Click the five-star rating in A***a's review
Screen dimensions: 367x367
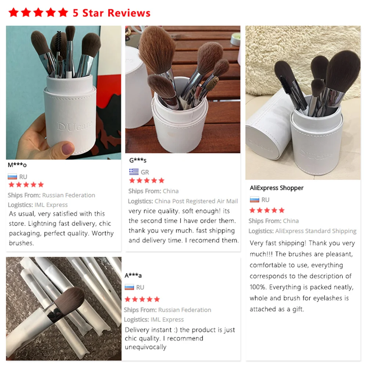[142, 299]
